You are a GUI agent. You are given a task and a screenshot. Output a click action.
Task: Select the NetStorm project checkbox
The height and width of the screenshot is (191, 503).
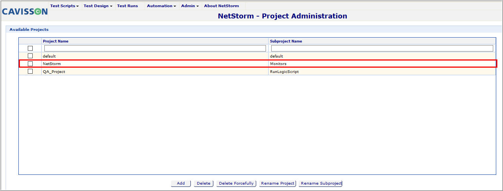pos(30,64)
